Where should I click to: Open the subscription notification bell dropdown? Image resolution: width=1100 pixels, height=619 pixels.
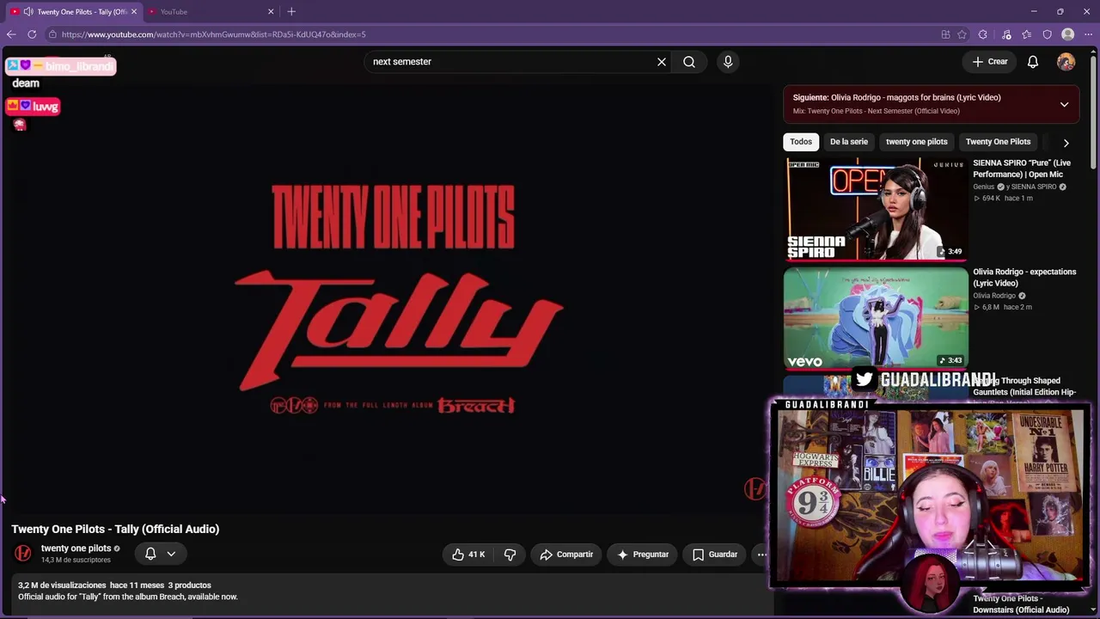pos(161,555)
